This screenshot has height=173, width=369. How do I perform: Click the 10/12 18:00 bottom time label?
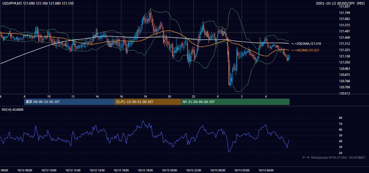click(x=145, y=170)
